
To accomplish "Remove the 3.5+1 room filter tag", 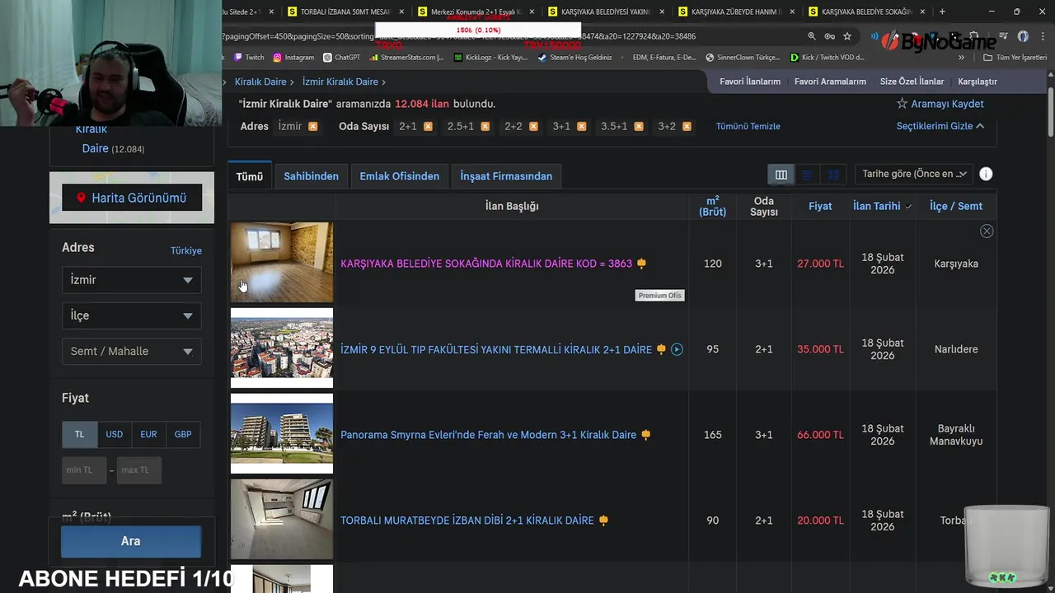I will (640, 127).
